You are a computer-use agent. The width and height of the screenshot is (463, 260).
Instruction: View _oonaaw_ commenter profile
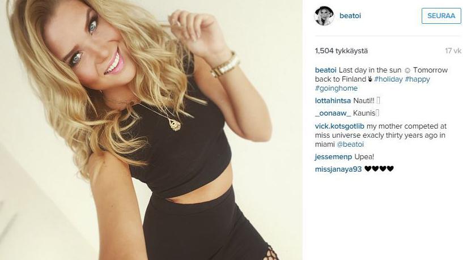click(333, 113)
